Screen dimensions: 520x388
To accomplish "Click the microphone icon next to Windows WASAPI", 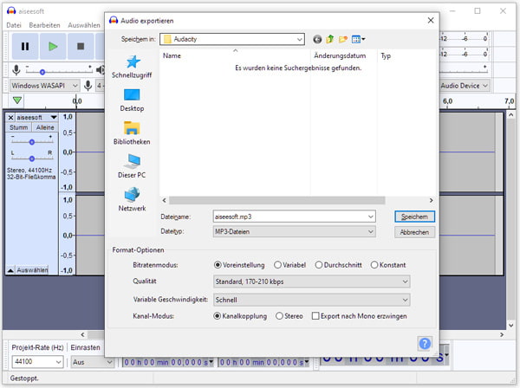I will tap(88, 86).
